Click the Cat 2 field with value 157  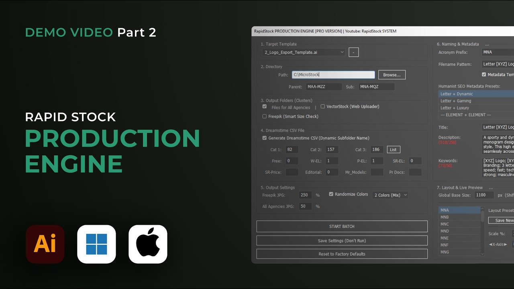pyautogui.click(x=332, y=149)
